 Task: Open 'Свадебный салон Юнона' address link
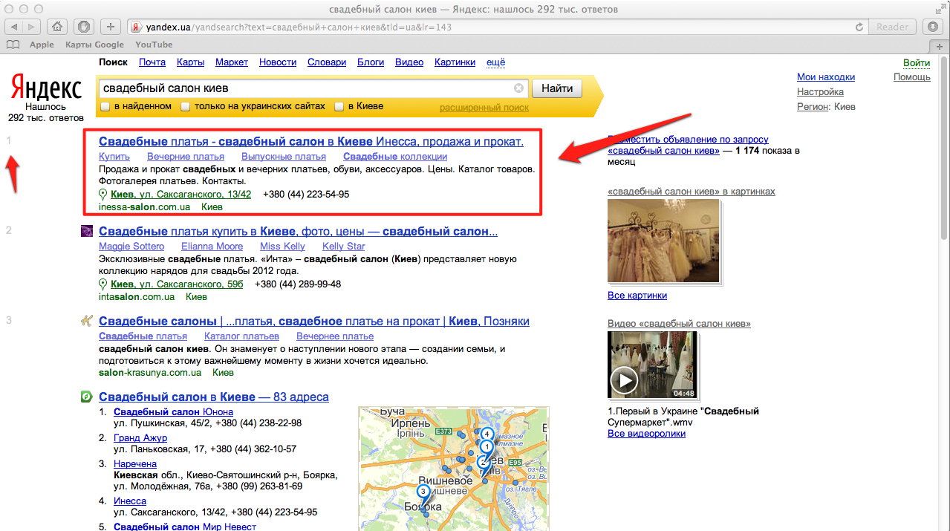pyautogui.click(x=174, y=412)
